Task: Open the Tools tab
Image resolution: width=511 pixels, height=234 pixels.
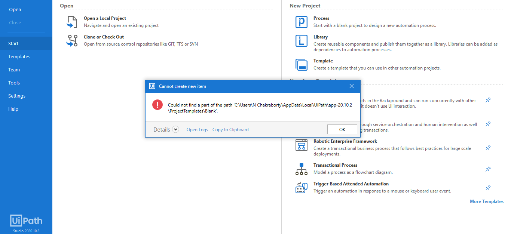Action: pyautogui.click(x=26, y=83)
